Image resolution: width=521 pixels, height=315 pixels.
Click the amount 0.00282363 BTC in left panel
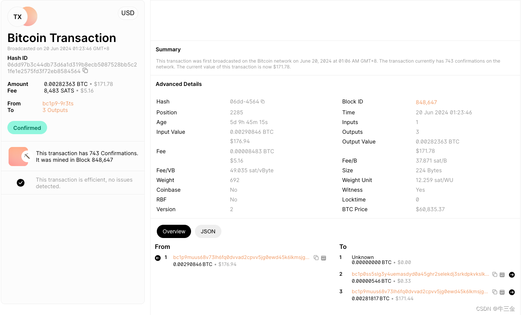(66, 84)
